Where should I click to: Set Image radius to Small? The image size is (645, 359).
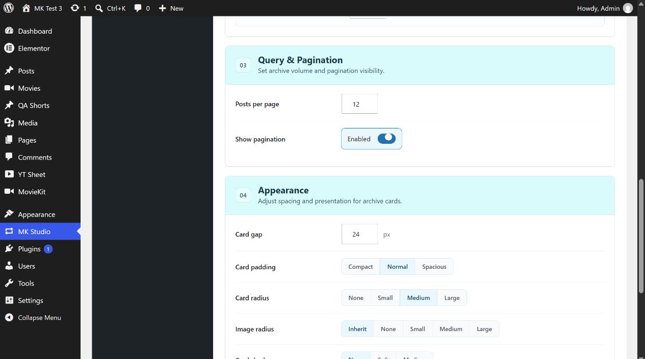point(418,329)
